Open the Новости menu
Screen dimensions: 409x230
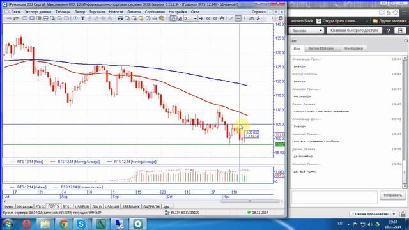click(116, 12)
